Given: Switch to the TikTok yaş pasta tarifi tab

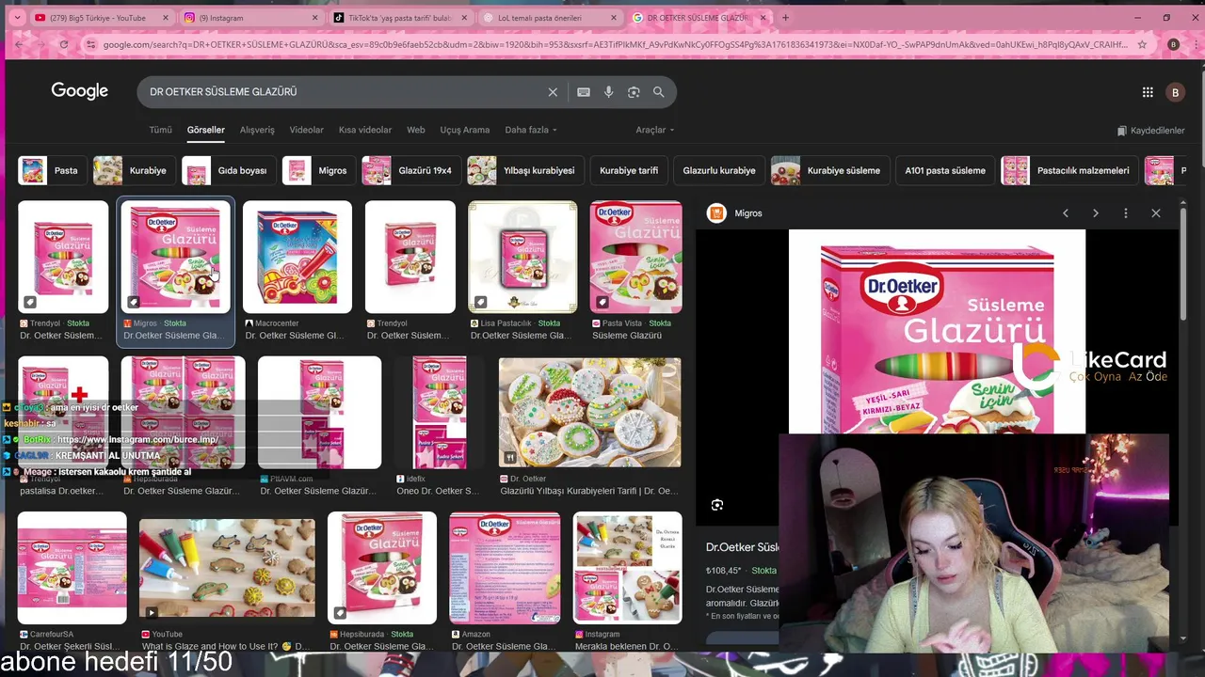Looking at the screenshot, I should click(400, 18).
